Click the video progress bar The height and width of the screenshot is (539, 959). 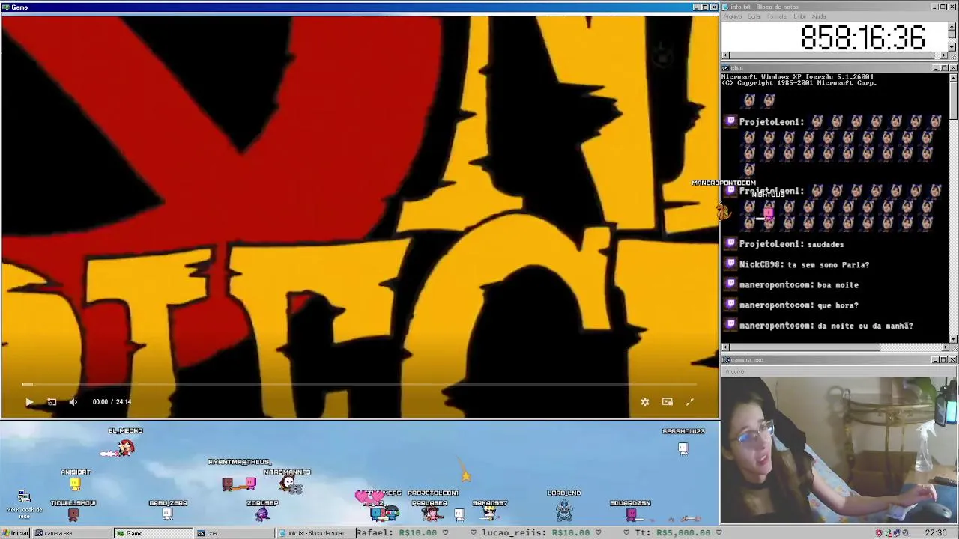(360, 385)
